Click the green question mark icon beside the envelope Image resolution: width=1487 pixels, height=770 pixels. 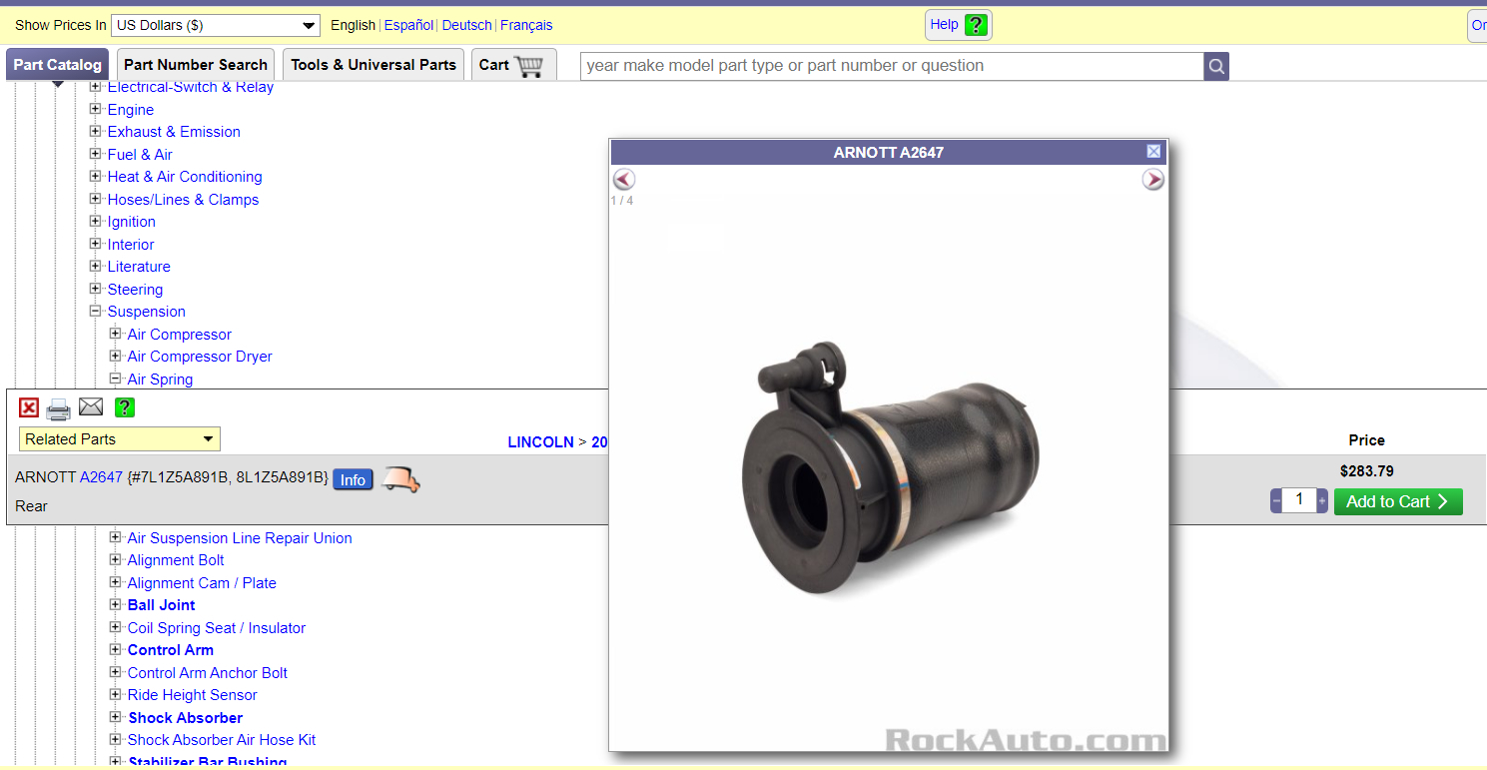[x=125, y=407]
